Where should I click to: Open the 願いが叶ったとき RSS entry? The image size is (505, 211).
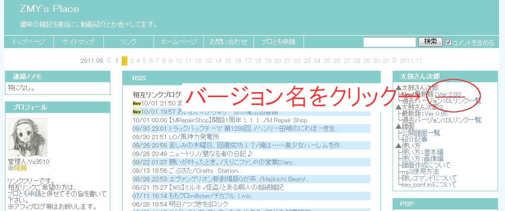[233, 162]
